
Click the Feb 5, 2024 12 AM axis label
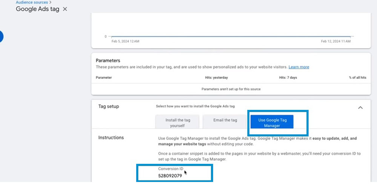[x=125, y=41]
